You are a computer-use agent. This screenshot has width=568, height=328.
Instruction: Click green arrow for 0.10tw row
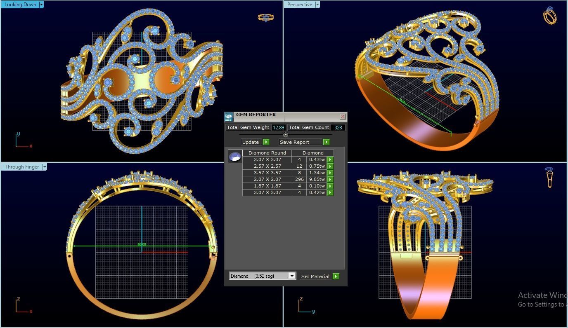pos(330,186)
